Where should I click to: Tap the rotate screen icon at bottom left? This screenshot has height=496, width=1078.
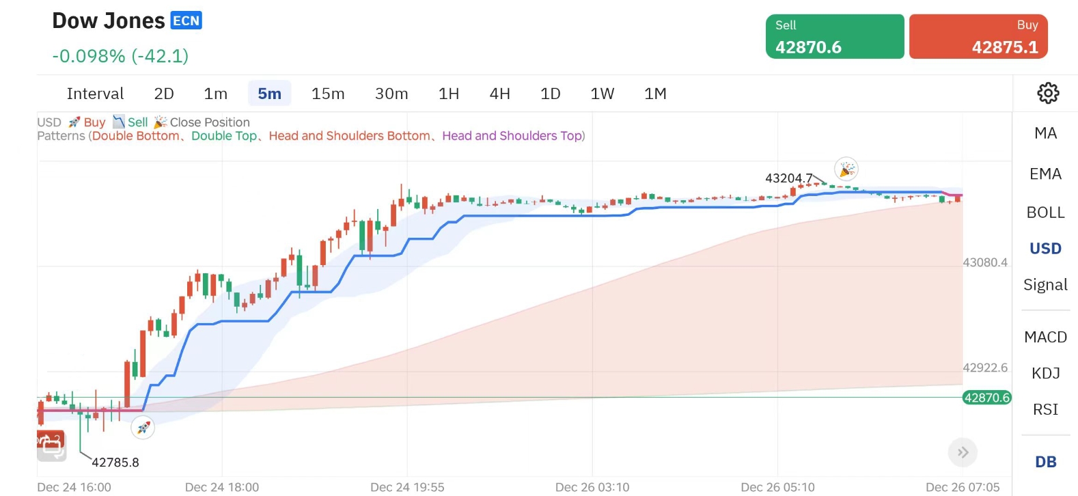click(x=51, y=445)
